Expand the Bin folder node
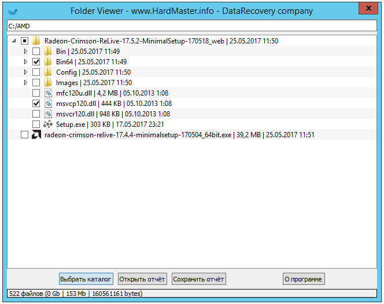The image size is (384, 304). (x=25, y=52)
